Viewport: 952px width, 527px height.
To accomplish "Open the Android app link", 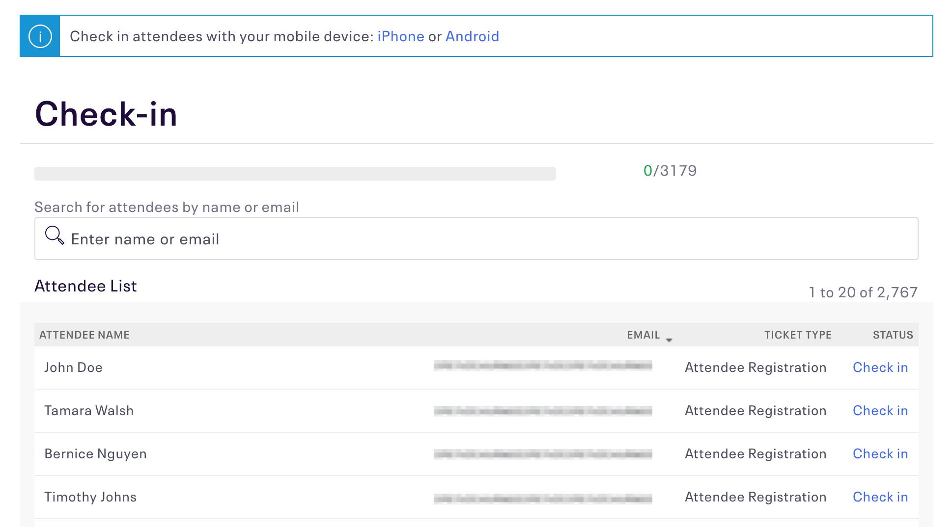I will [x=472, y=36].
